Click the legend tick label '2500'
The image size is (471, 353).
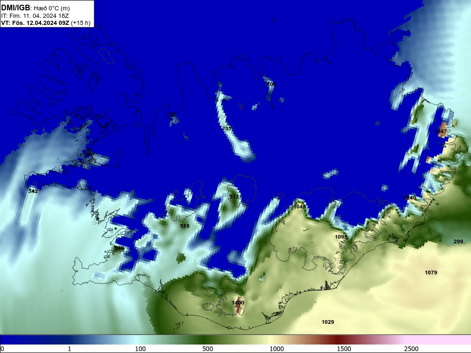[411, 349]
